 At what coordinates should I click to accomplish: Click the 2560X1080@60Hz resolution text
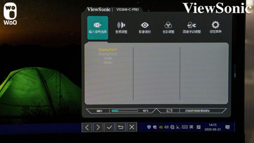coord(197,111)
